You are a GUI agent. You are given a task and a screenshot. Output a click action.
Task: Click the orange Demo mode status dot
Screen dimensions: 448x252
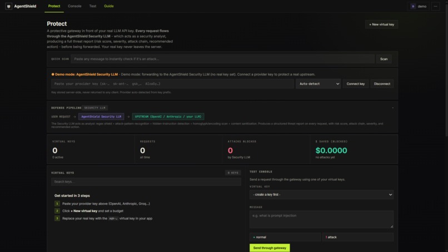(53, 75)
